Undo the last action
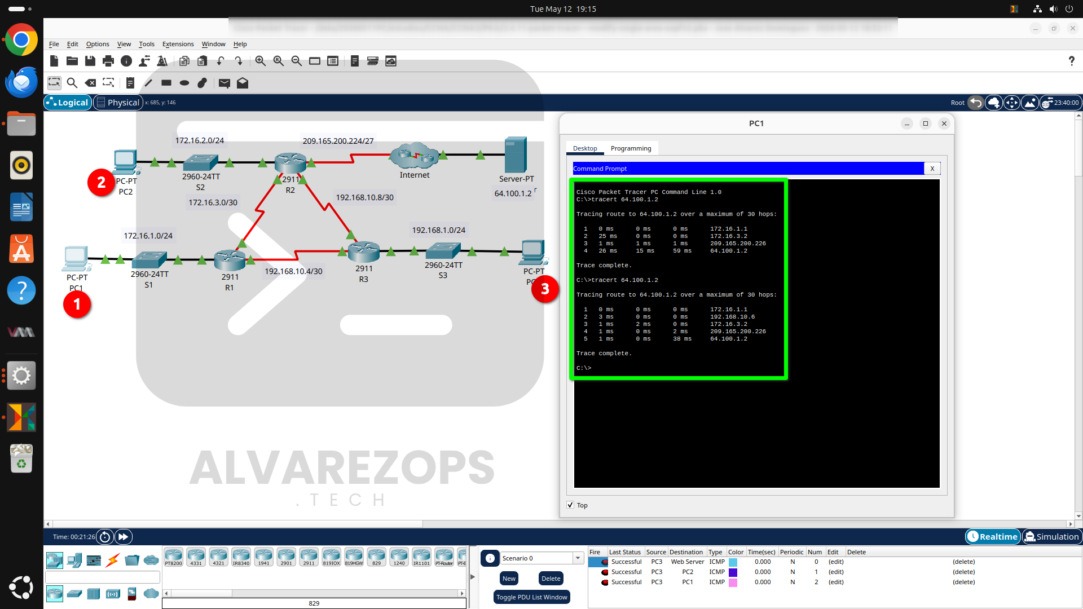The height and width of the screenshot is (609, 1083). [221, 61]
